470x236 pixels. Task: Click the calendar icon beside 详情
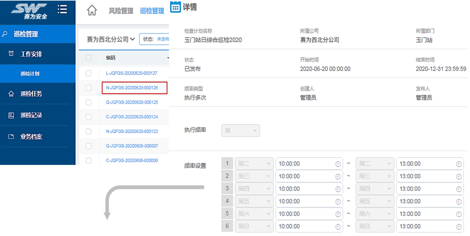click(x=175, y=7)
